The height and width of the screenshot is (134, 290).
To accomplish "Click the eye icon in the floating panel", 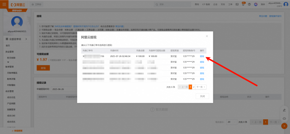I will (x=284, y=118).
